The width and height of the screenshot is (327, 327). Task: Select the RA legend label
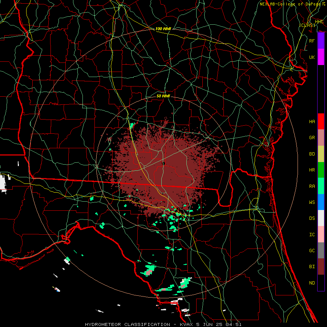[x=312, y=186]
